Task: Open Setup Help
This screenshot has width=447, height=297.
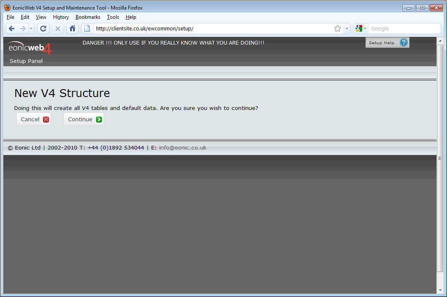Action: click(x=387, y=42)
